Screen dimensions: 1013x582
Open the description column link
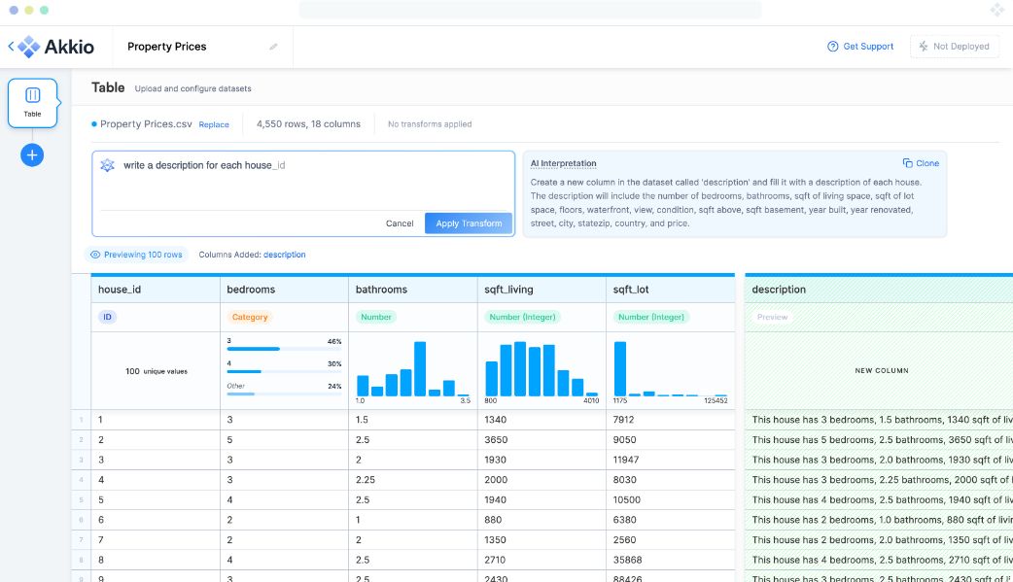[284, 255]
